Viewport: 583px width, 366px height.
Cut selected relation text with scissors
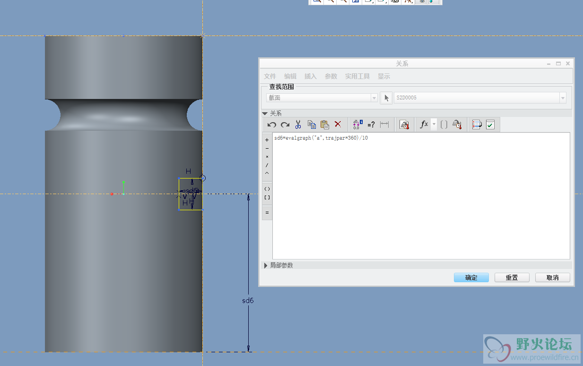coord(298,125)
